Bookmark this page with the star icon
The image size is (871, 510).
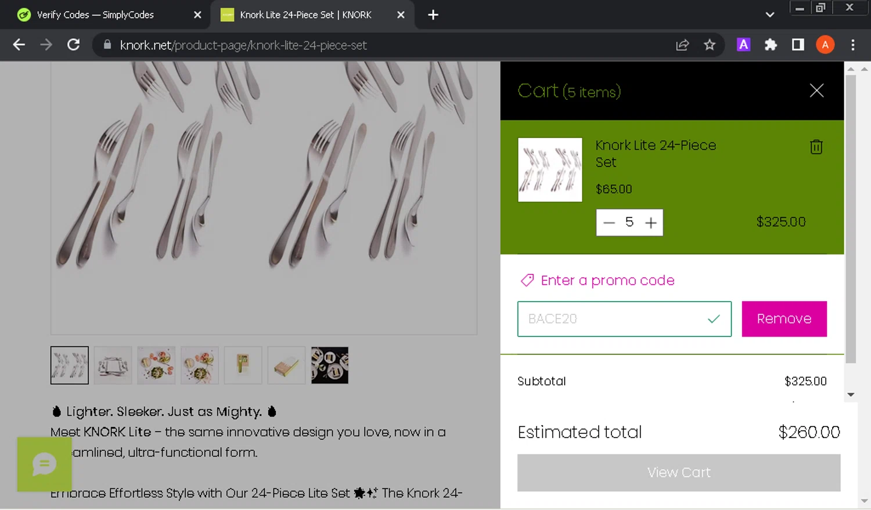[710, 45]
